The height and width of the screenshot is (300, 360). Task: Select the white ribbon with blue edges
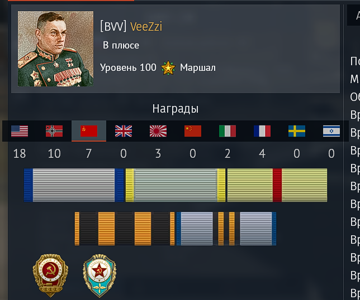(74, 185)
